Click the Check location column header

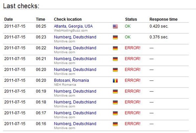tap(68, 19)
